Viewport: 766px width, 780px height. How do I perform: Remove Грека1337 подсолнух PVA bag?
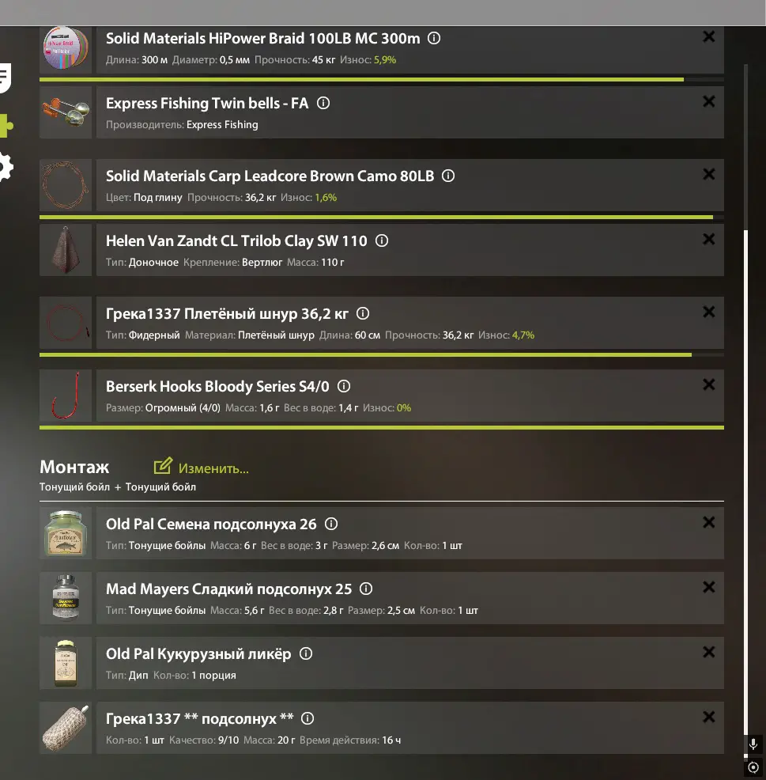709,717
